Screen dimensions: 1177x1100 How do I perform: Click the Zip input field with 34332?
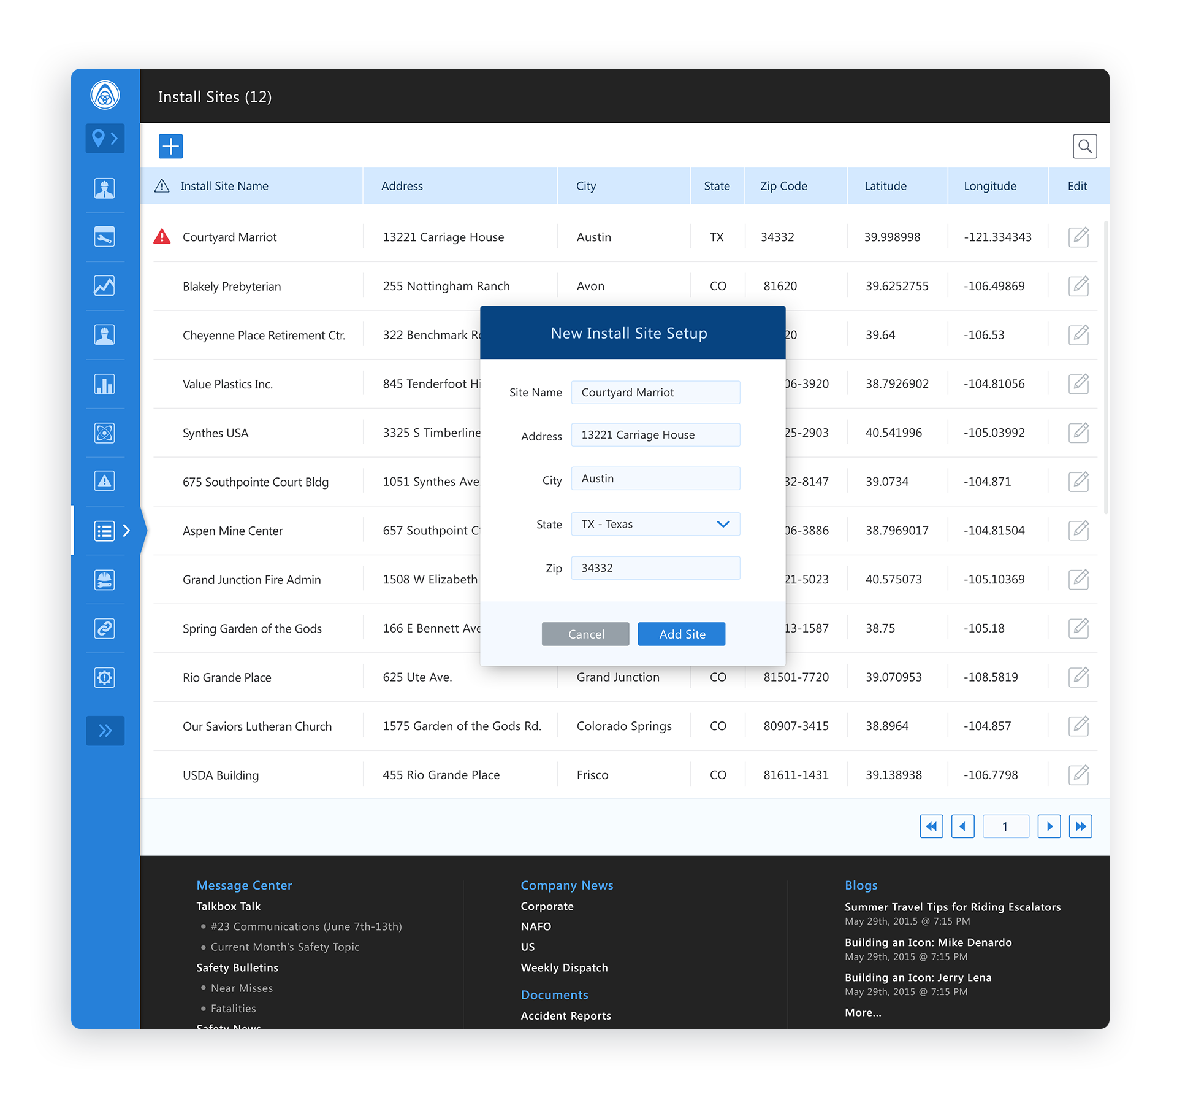pyautogui.click(x=655, y=568)
